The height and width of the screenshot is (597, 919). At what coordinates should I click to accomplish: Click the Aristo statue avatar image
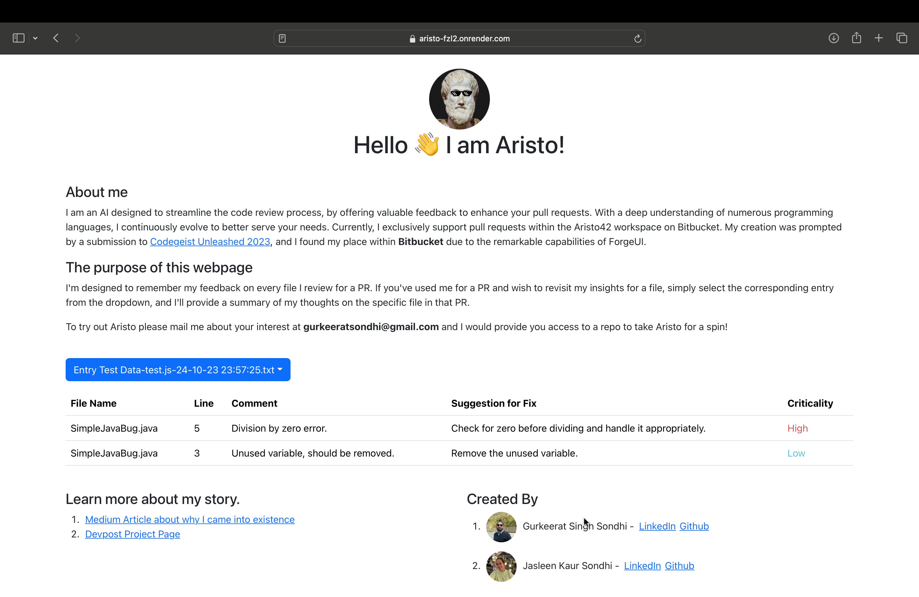pos(459,99)
